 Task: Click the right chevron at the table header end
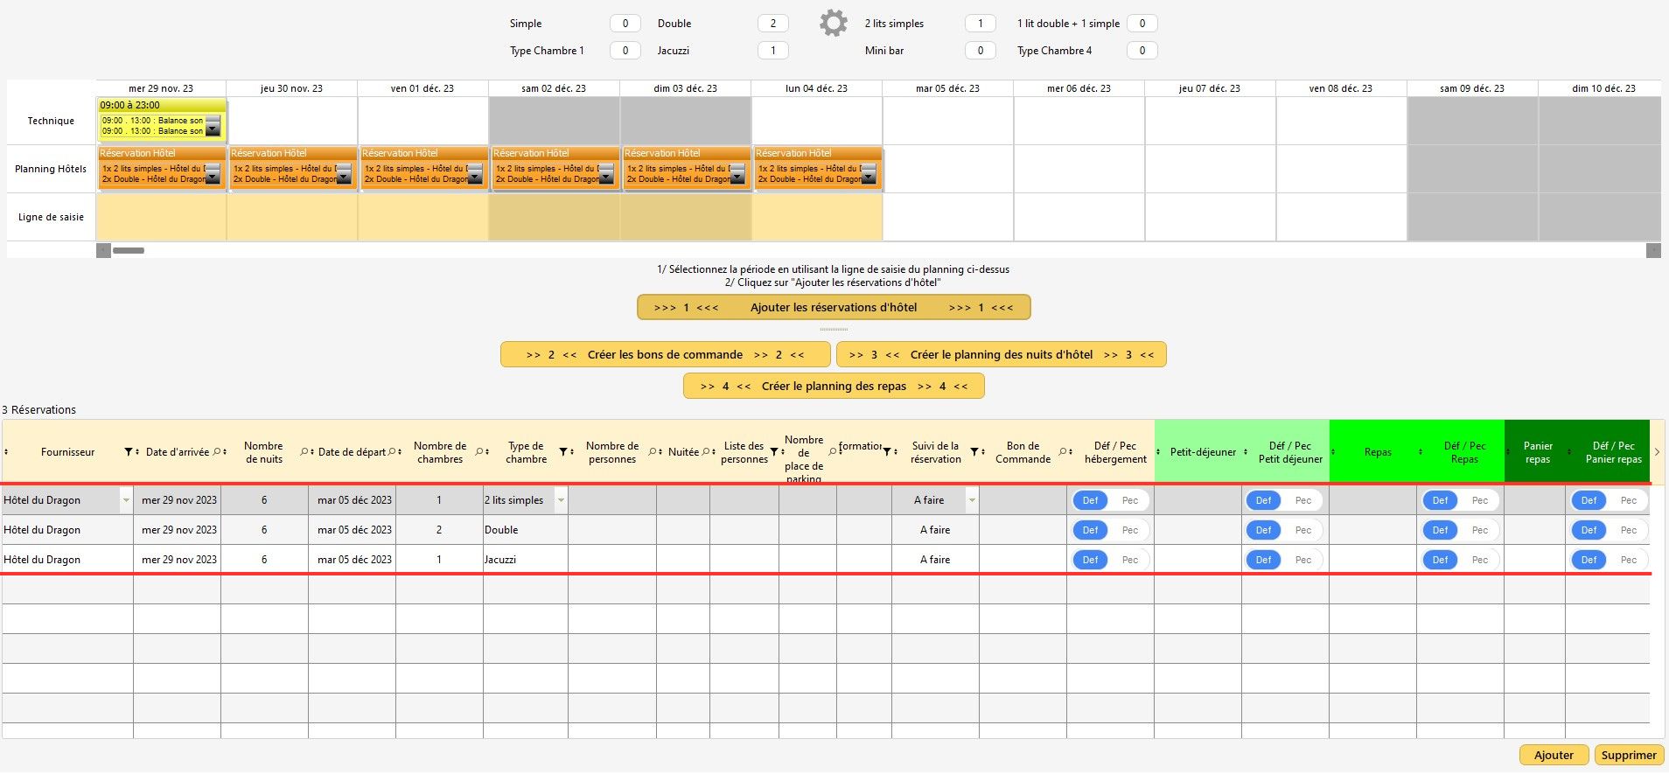click(1657, 452)
